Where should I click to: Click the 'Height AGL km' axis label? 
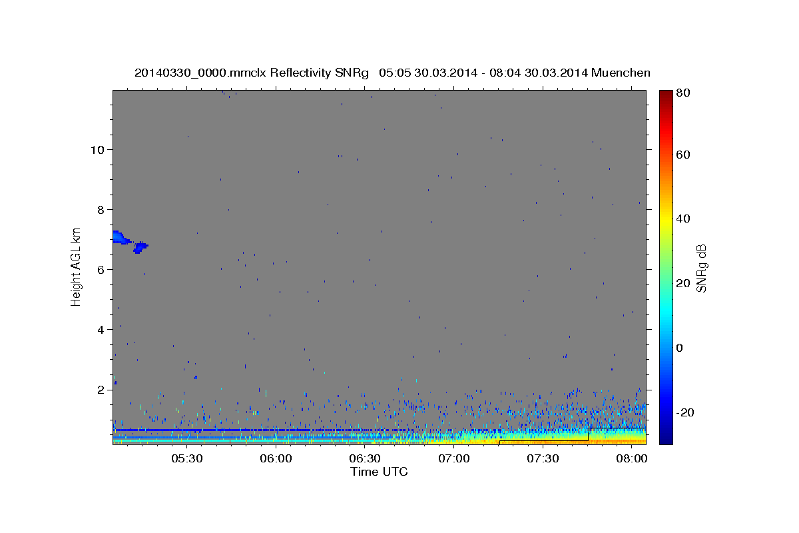point(76,266)
